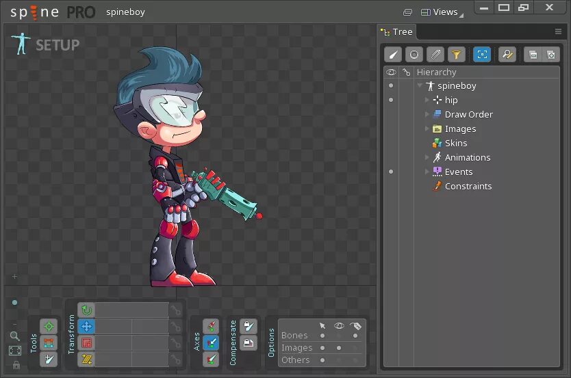This screenshot has height=378, width=571.
Task: Click the spineboy project name title
Action: point(126,12)
